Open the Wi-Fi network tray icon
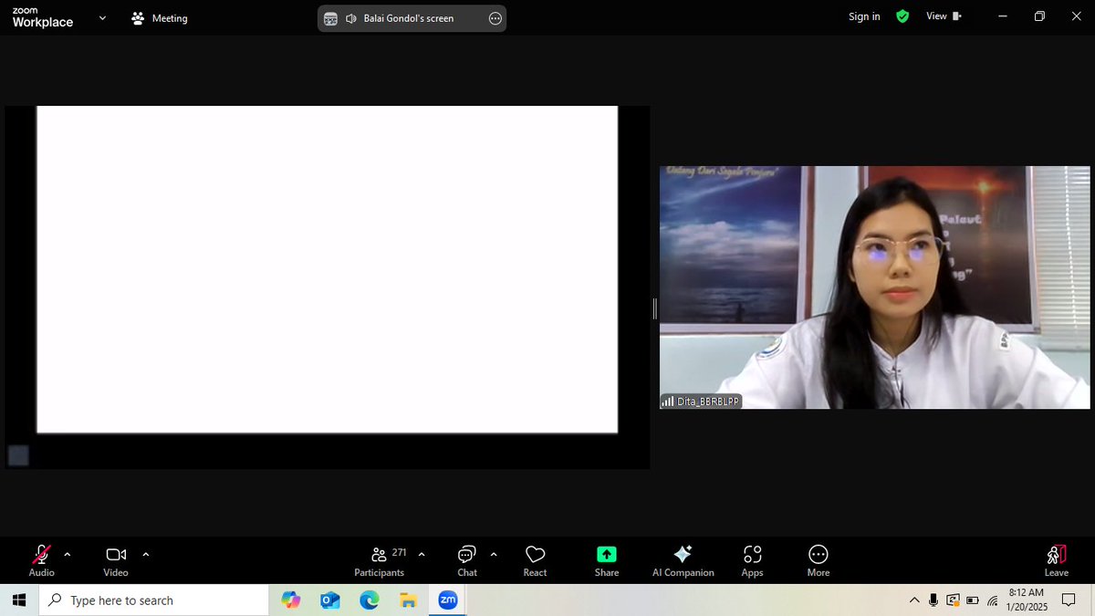The width and height of the screenshot is (1095, 616). pyautogui.click(x=992, y=600)
